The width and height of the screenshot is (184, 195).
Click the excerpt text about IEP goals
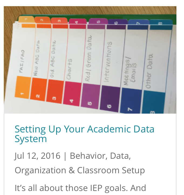pyautogui.click(x=80, y=188)
